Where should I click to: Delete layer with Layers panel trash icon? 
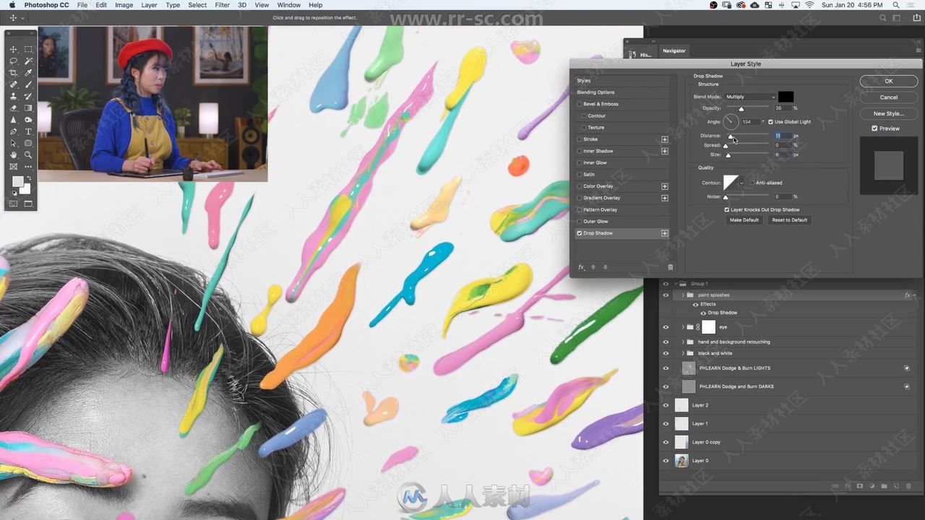click(908, 486)
